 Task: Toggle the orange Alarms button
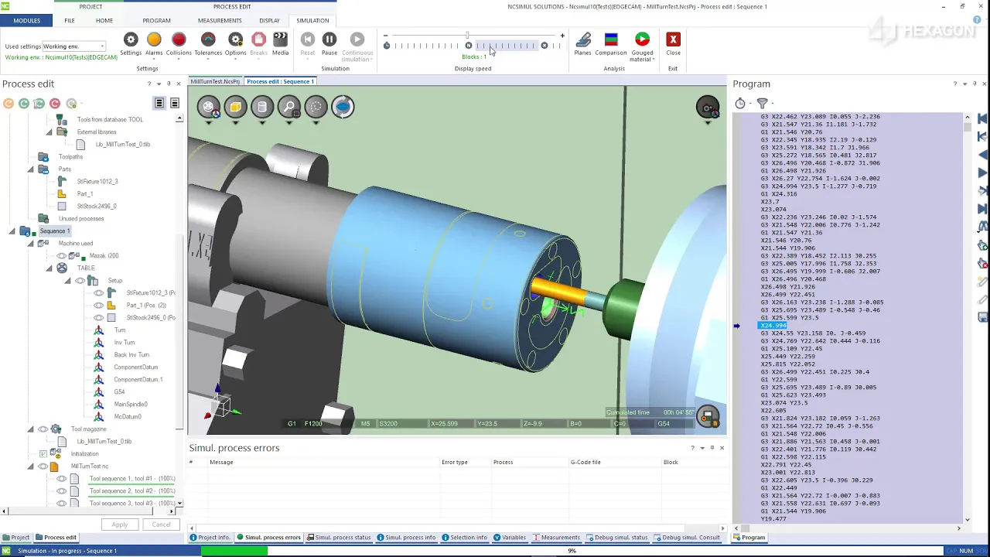coord(154,44)
